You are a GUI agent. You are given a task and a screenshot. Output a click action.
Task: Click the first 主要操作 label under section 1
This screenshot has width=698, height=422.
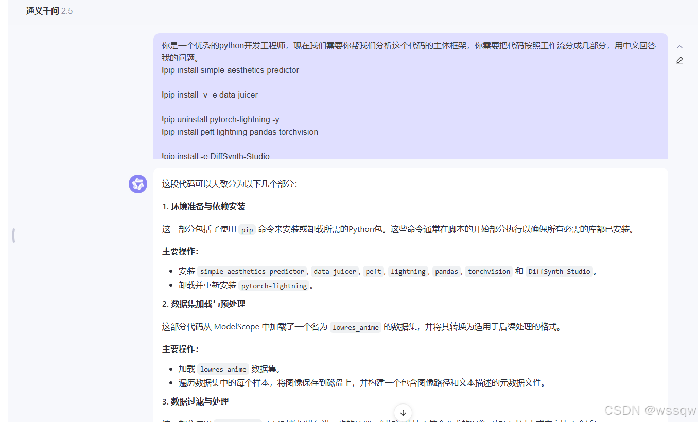(x=180, y=251)
